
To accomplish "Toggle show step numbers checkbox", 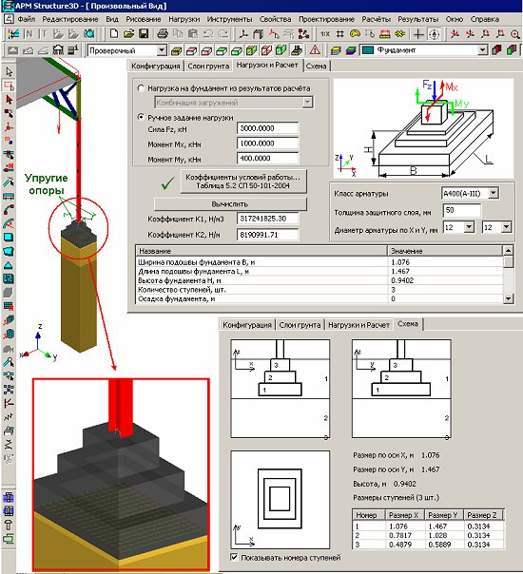I will click(234, 557).
